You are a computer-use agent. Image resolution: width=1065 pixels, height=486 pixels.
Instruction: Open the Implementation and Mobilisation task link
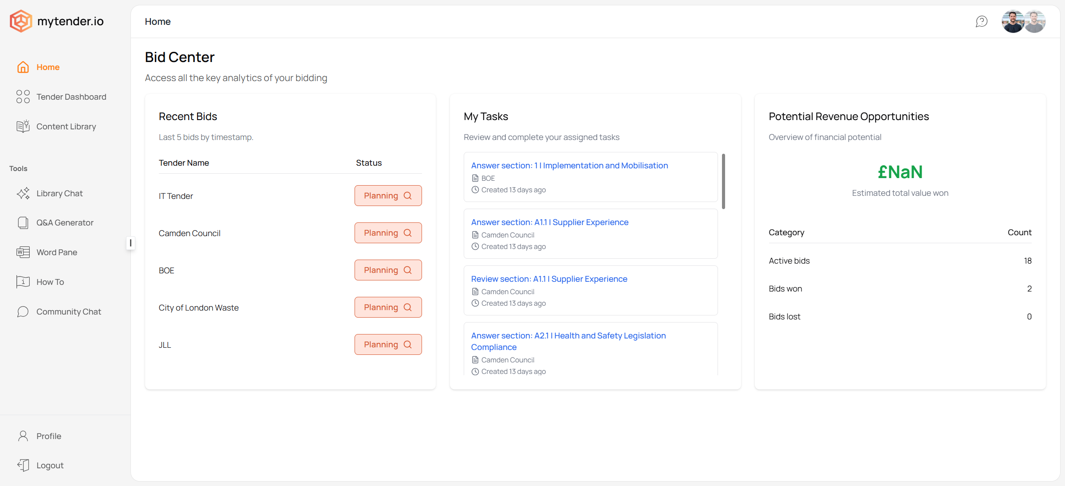click(569, 166)
